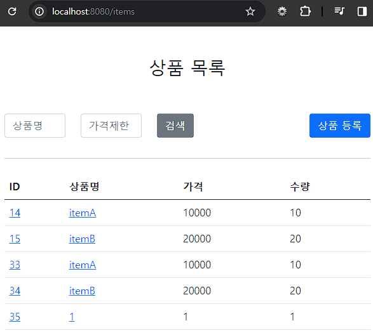
Task: Select quantity 20 in row 15
Action: pos(295,239)
